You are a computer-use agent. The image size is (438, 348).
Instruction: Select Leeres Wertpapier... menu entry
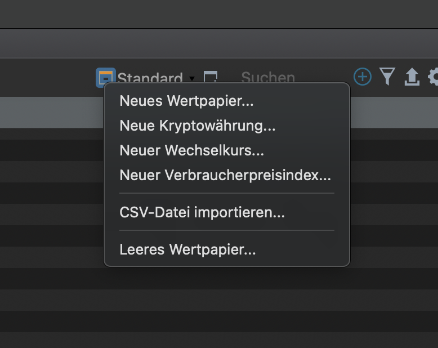pos(188,249)
